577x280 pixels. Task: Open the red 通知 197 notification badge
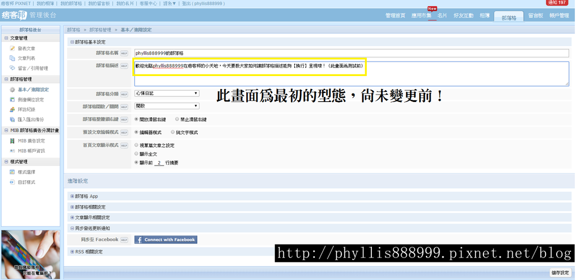coord(557,3)
